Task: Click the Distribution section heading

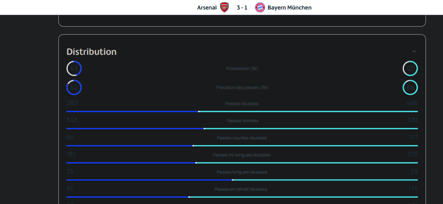Action: (x=92, y=52)
